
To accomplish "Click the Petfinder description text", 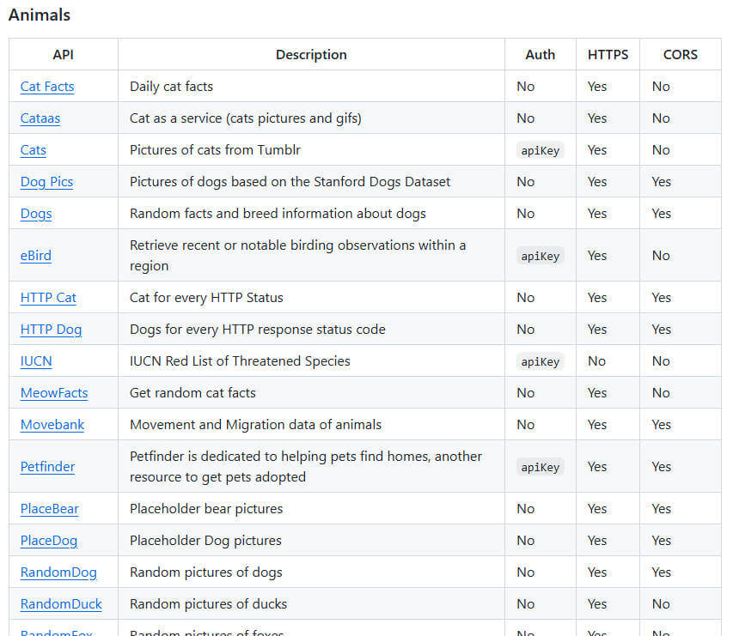I will [306, 466].
